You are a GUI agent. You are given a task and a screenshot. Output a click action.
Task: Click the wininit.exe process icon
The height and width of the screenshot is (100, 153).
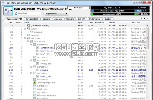pyautogui.click(x=28, y=38)
